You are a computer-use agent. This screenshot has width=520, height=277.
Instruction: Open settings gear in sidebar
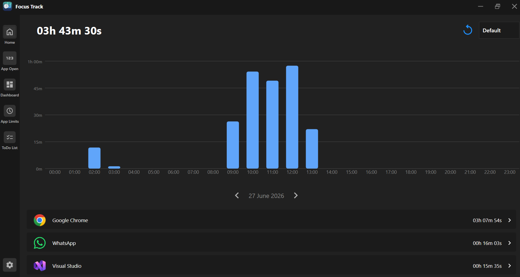[10, 265]
